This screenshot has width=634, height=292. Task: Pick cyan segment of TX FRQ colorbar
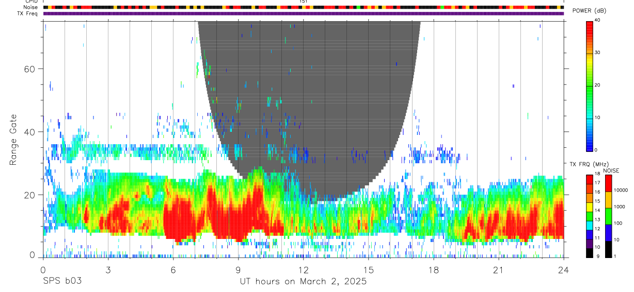click(590, 225)
